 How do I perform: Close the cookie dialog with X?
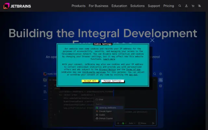coord(152,40)
